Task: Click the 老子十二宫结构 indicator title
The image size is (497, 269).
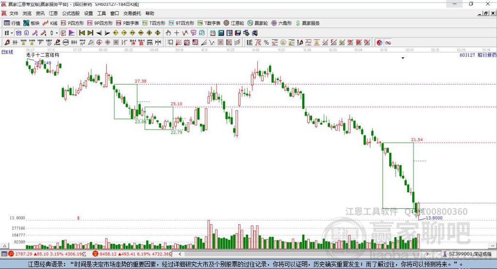Action: tap(43, 55)
